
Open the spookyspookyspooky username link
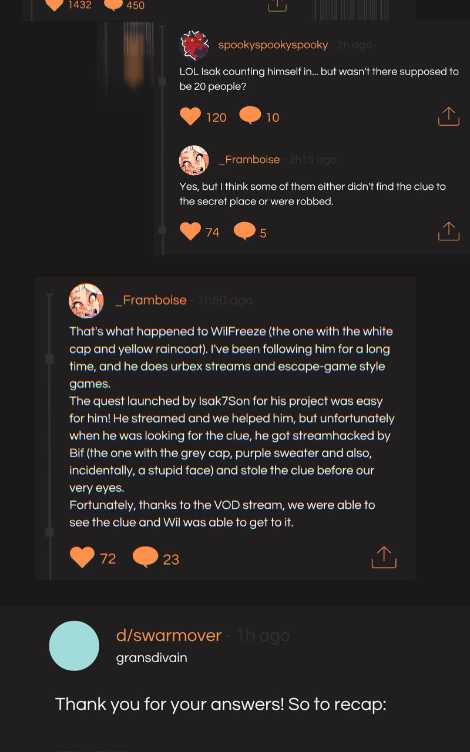coord(273,45)
